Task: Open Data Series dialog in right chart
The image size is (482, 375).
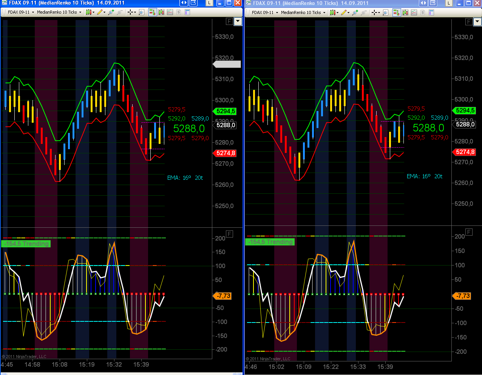Action: click(405, 12)
